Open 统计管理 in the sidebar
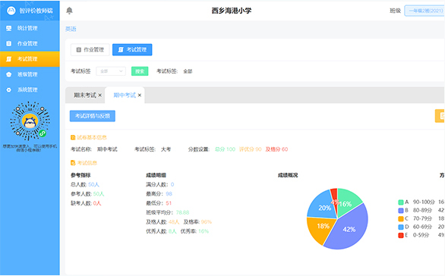 (30, 28)
